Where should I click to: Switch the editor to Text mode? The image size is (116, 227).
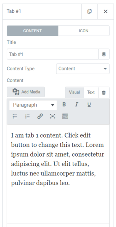[x=91, y=92]
